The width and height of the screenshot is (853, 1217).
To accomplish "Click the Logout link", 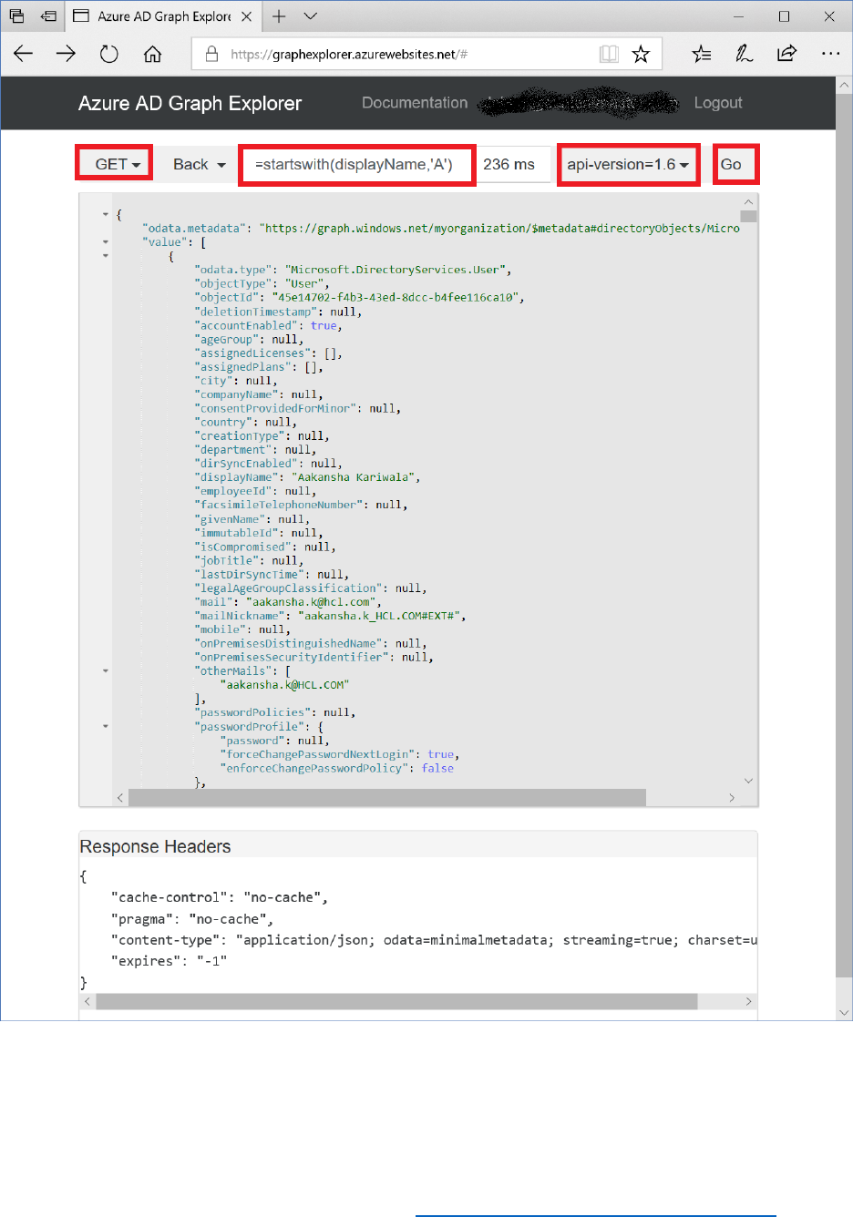I will tap(718, 103).
